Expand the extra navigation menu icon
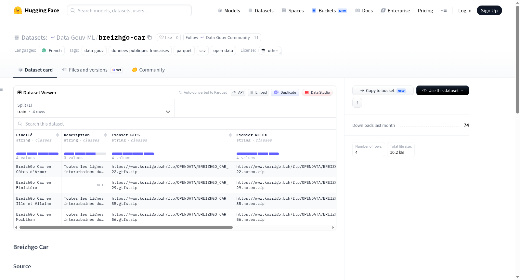 pos(444,10)
